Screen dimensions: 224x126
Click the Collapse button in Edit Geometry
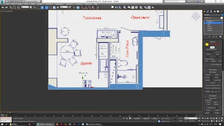coord(217,110)
